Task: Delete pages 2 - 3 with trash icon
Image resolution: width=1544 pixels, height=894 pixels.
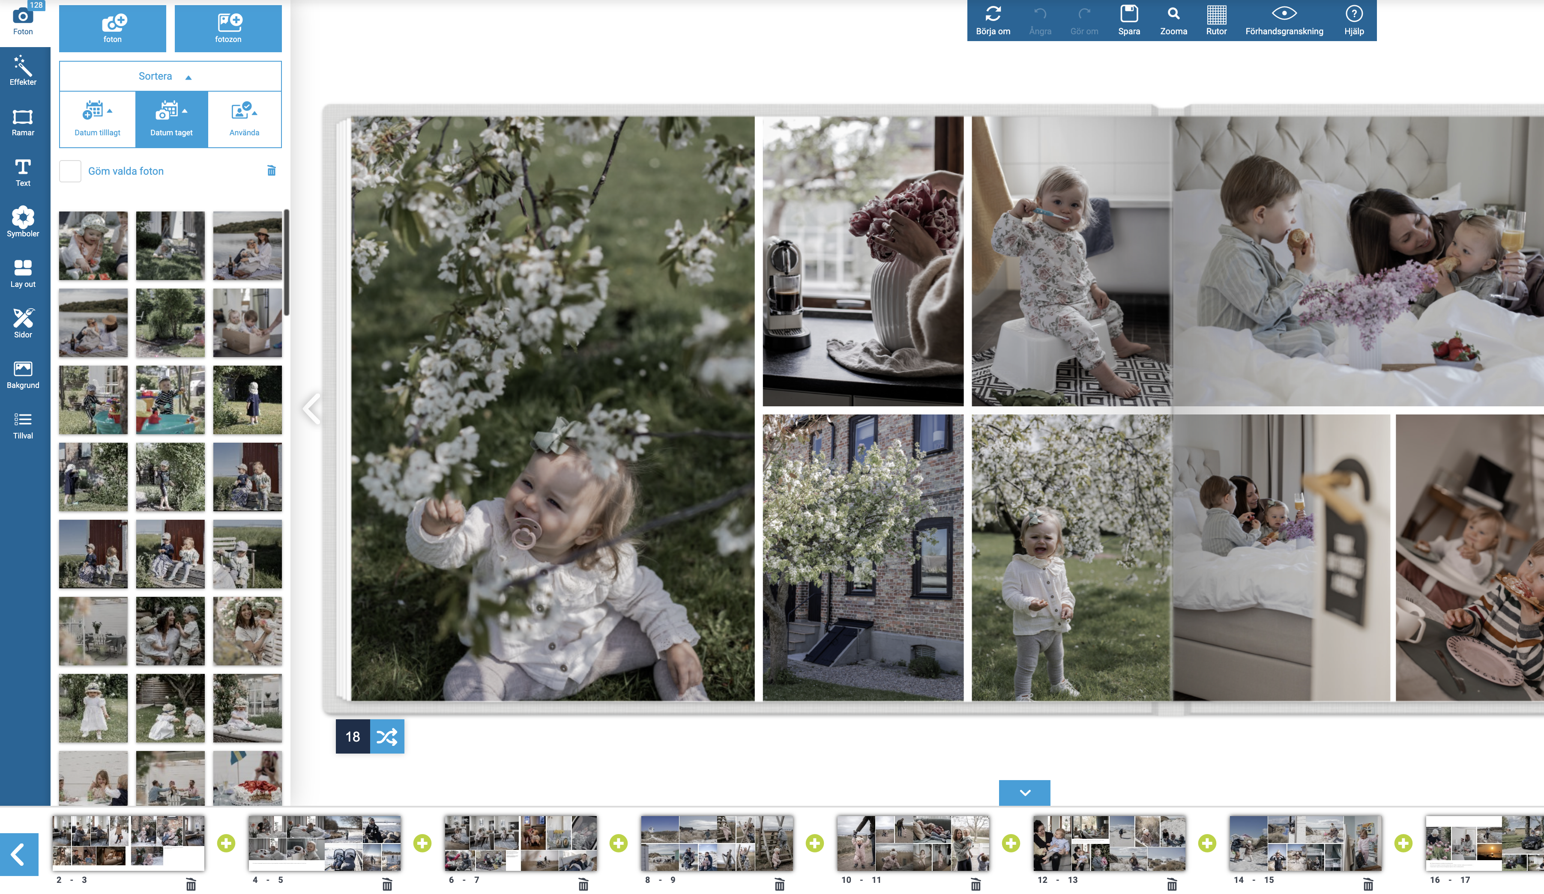Action: (191, 884)
